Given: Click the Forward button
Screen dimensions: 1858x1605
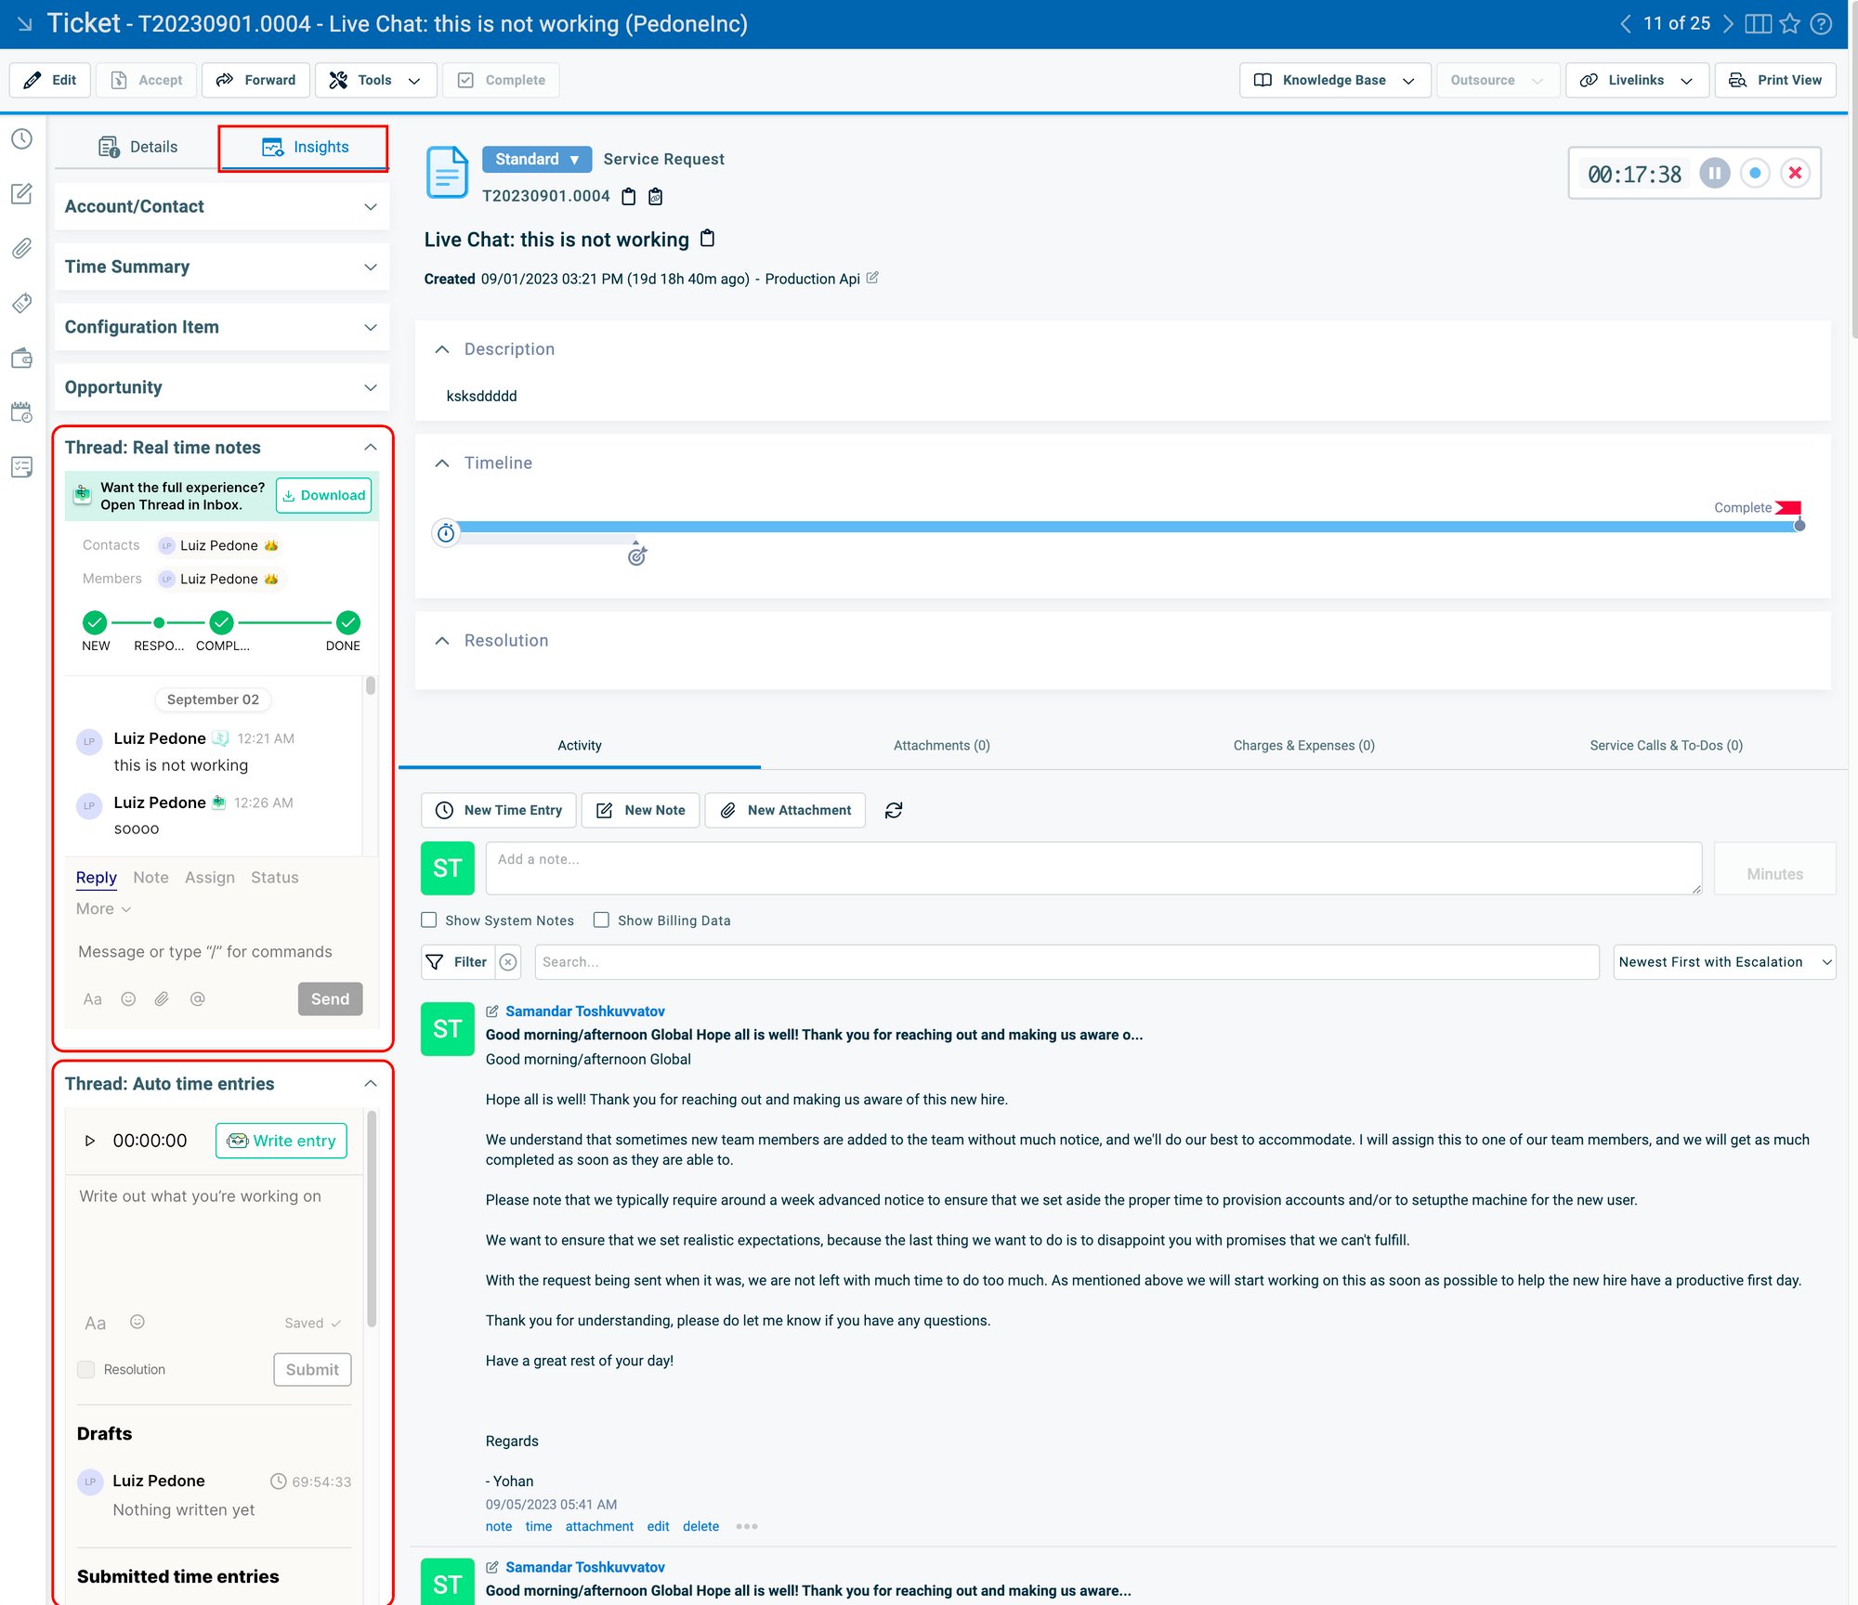Looking at the screenshot, I should [x=255, y=80].
